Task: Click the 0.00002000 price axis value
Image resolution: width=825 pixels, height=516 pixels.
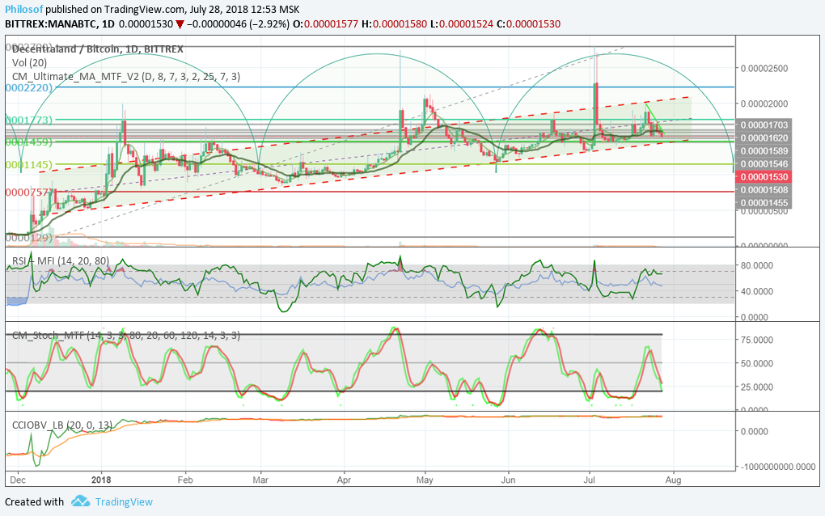Action: point(764,104)
